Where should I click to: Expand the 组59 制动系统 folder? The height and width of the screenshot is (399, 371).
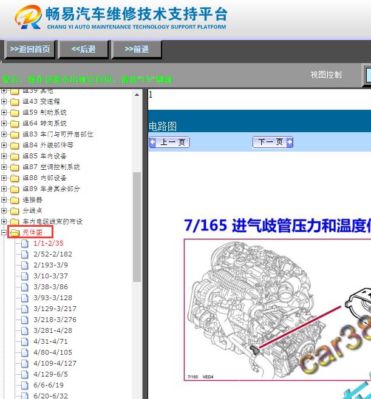4,112
